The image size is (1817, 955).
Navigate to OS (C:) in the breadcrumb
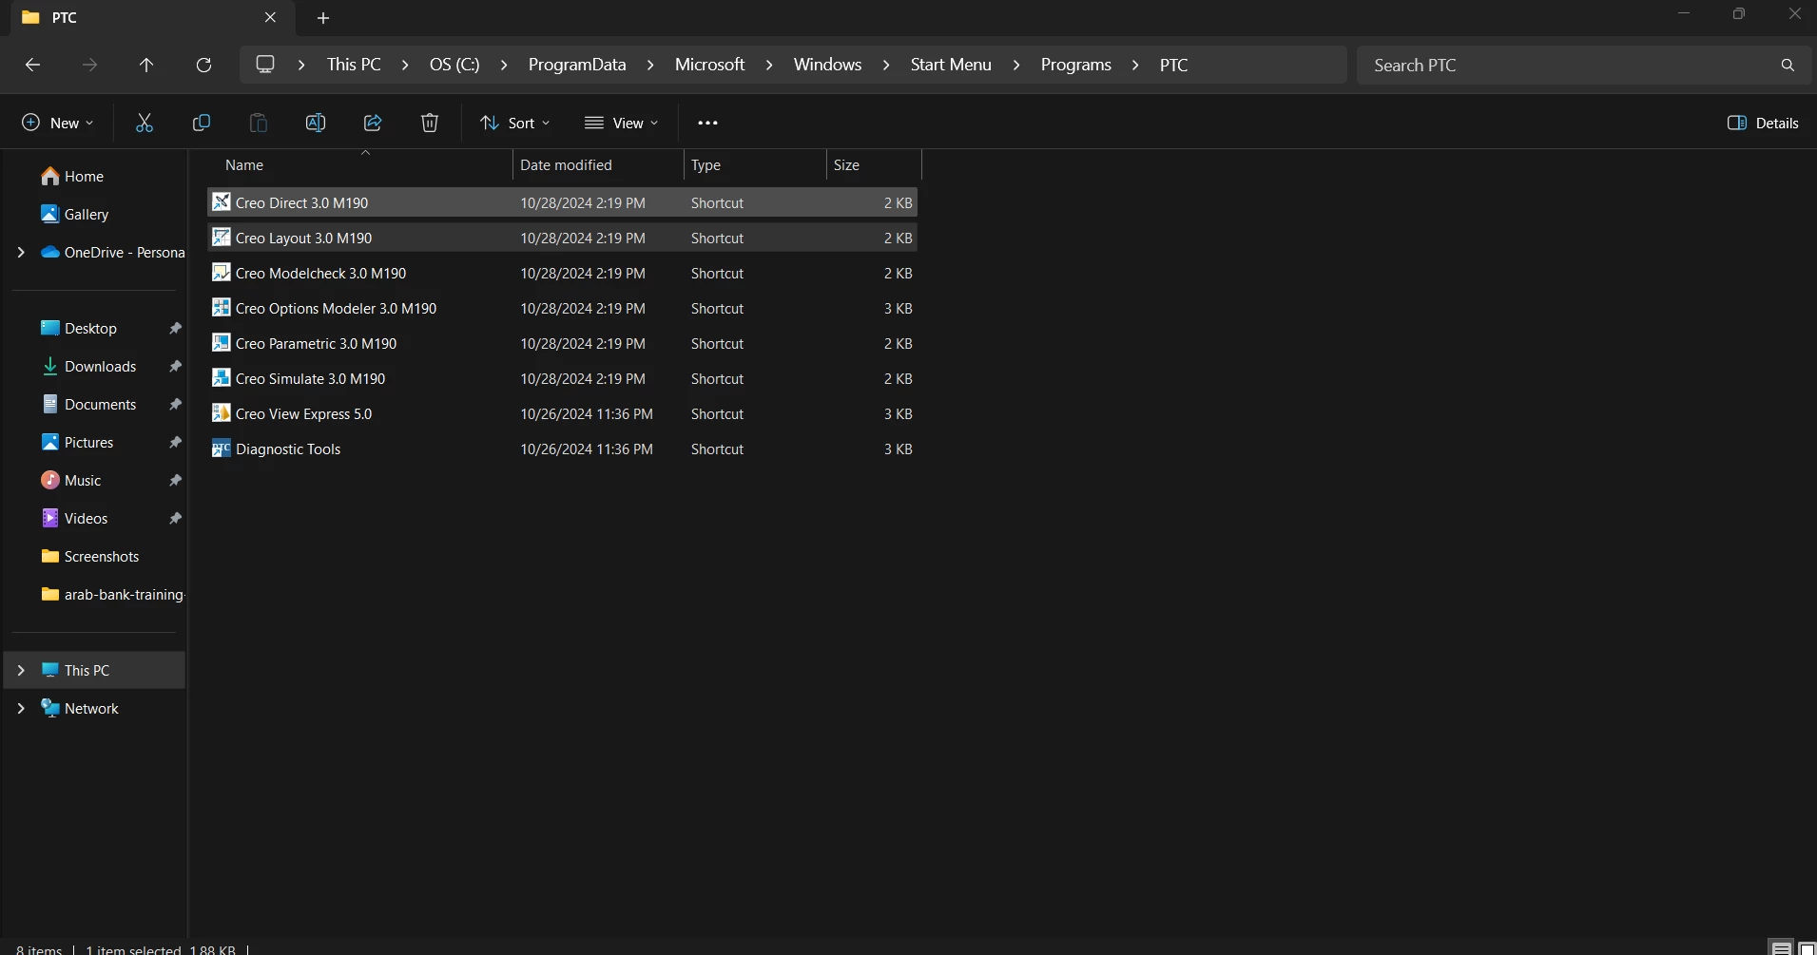click(x=454, y=65)
